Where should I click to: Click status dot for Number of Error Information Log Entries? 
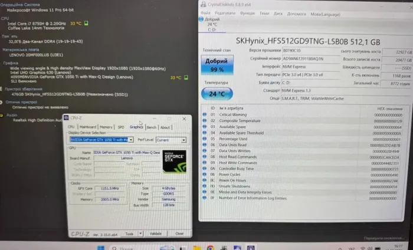(204, 198)
